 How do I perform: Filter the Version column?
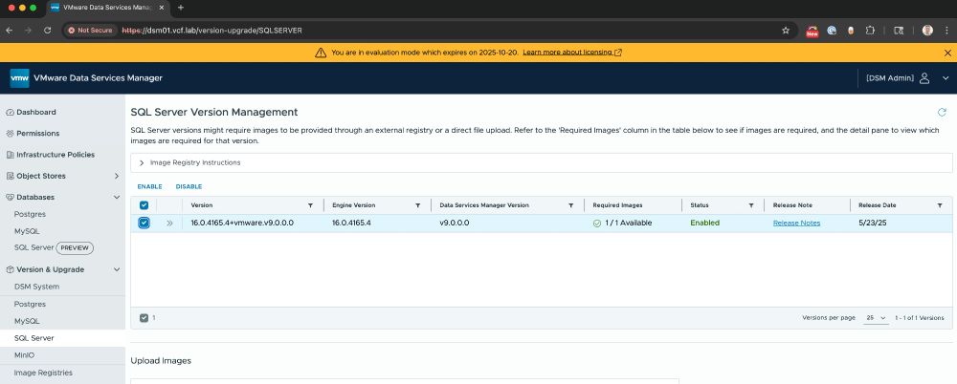tap(310, 205)
